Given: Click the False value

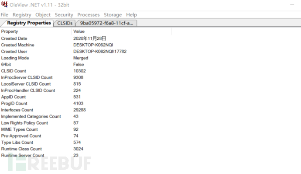Looking at the screenshot, I should click(79, 64).
